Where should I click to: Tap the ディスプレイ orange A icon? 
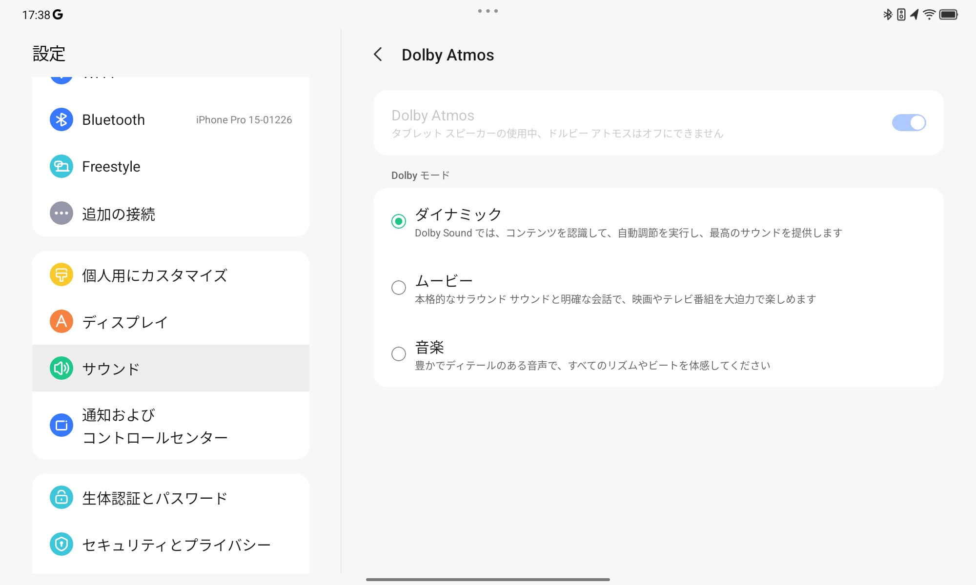pos(61,321)
